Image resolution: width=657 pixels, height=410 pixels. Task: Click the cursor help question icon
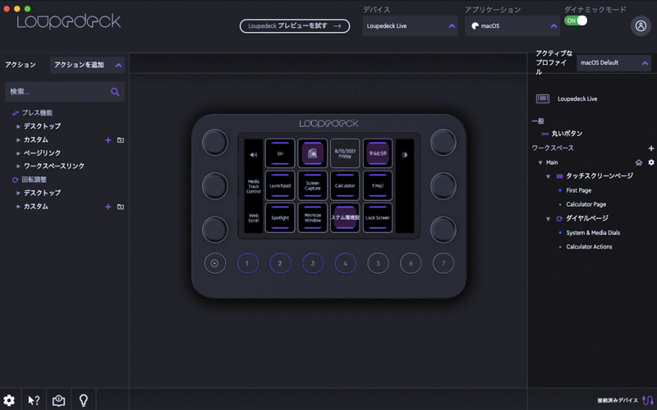[x=34, y=400]
